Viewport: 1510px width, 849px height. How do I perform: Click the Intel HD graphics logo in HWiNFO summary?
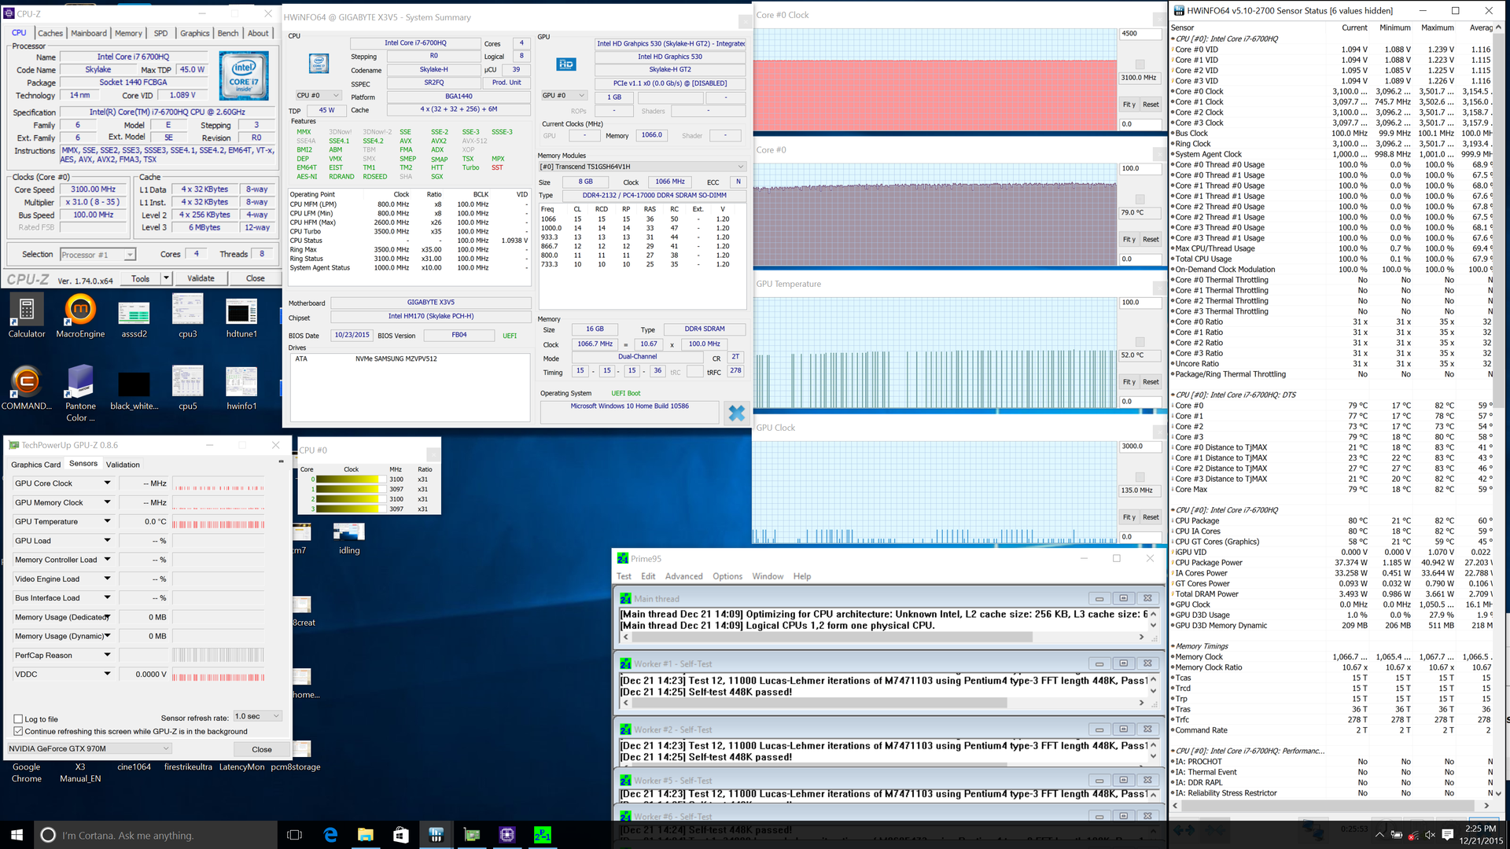click(x=566, y=64)
